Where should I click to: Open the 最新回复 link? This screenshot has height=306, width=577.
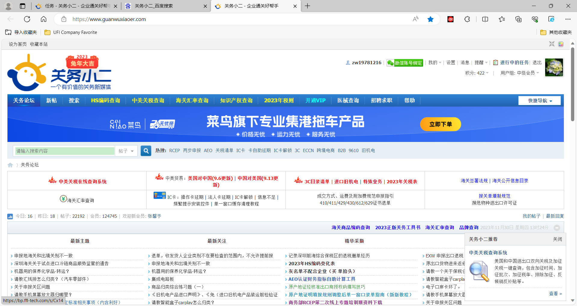(555, 216)
